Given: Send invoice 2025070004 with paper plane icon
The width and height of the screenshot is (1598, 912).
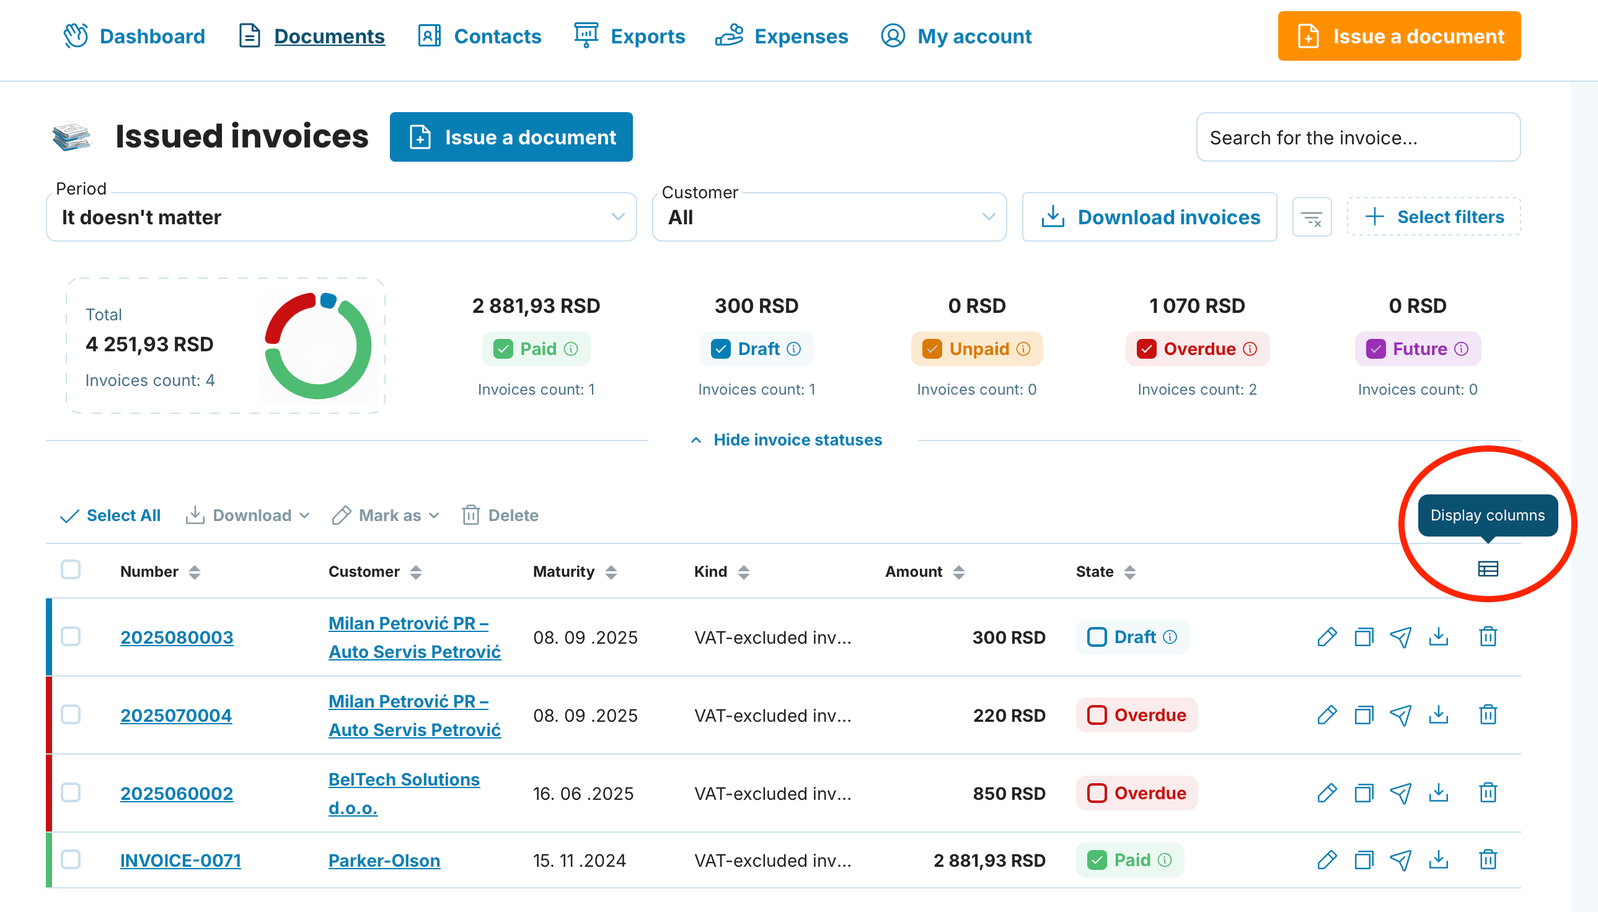Looking at the screenshot, I should (1401, 716).
